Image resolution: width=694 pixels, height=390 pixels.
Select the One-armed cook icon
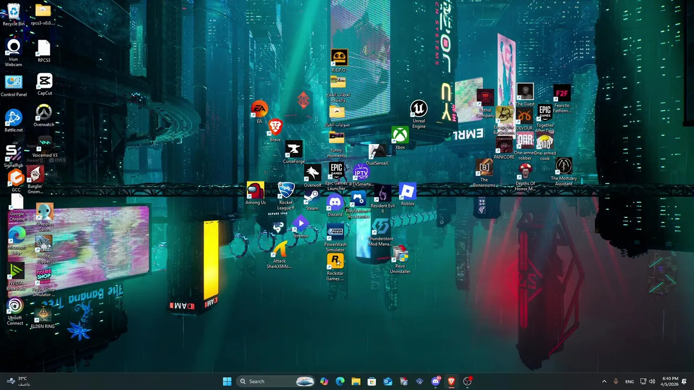(x=545, y=147)
